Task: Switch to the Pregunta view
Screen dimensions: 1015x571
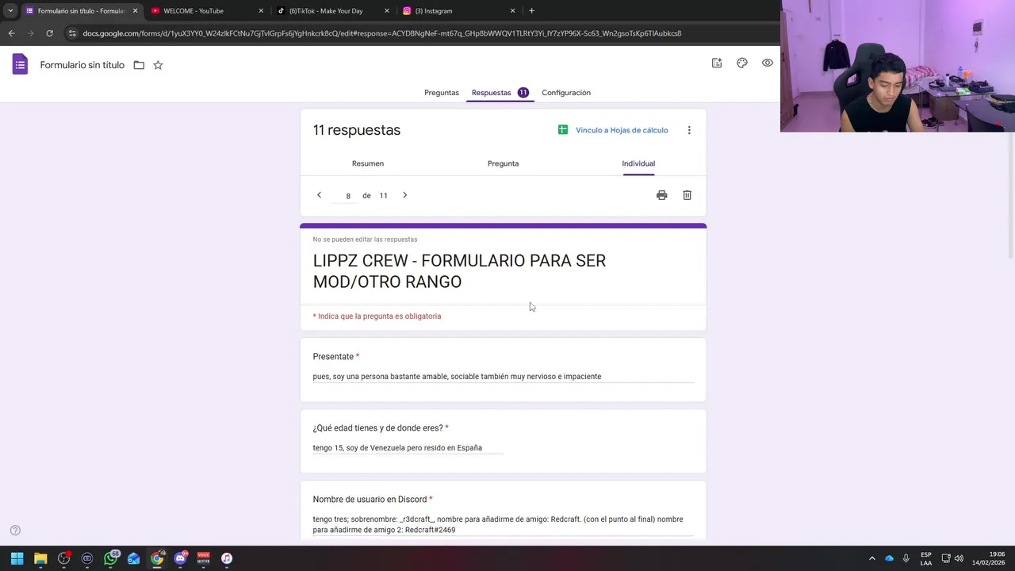Action: 503,163
